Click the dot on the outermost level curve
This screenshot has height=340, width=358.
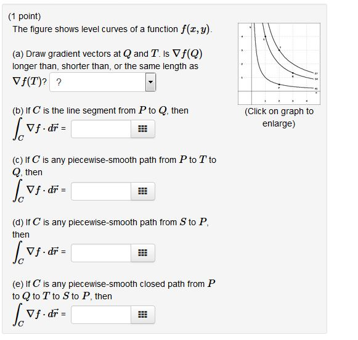pos(279,49)
